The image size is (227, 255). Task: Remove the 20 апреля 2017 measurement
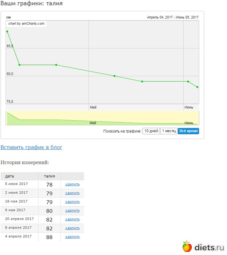(x=72, y=219)
